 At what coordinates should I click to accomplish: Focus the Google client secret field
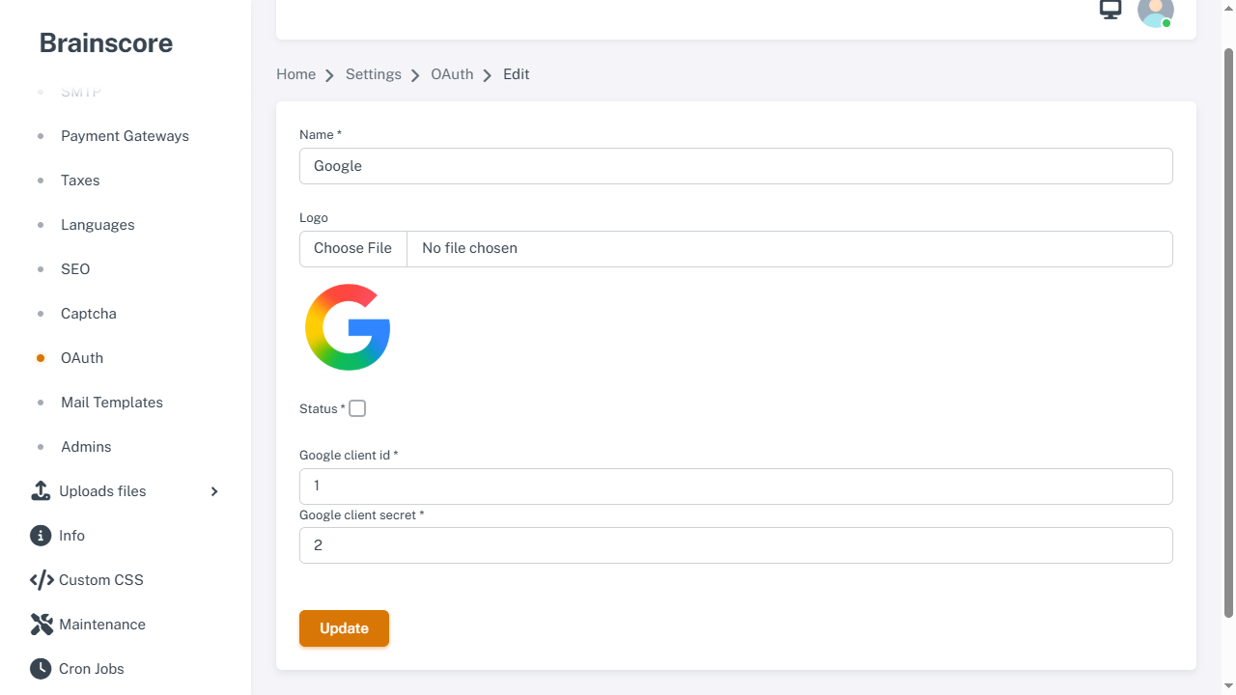coord(736,545)
